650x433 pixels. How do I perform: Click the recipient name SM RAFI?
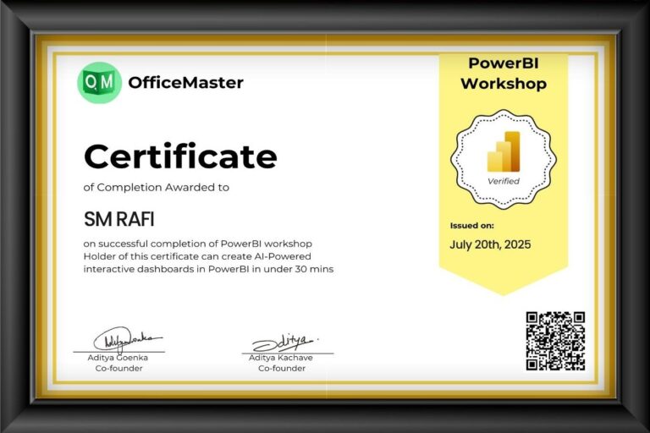coord(119,219)
